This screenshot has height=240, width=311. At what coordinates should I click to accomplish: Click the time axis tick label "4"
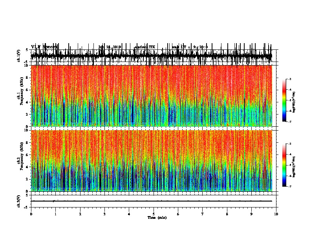pos(129,214)
